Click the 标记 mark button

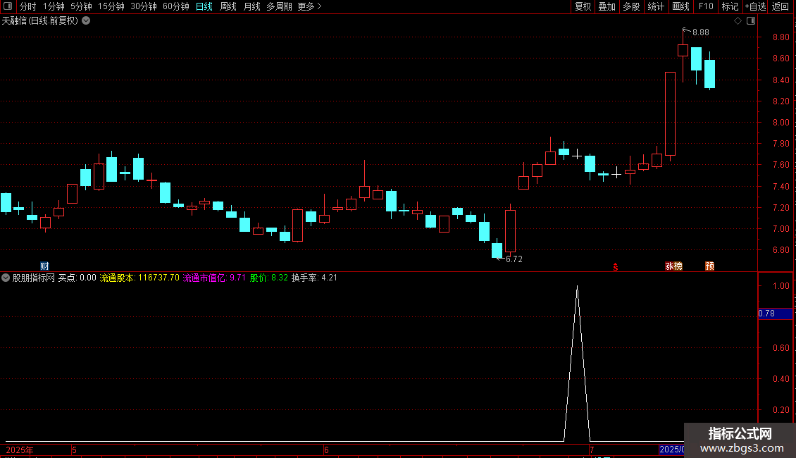[x=730, y=6]
